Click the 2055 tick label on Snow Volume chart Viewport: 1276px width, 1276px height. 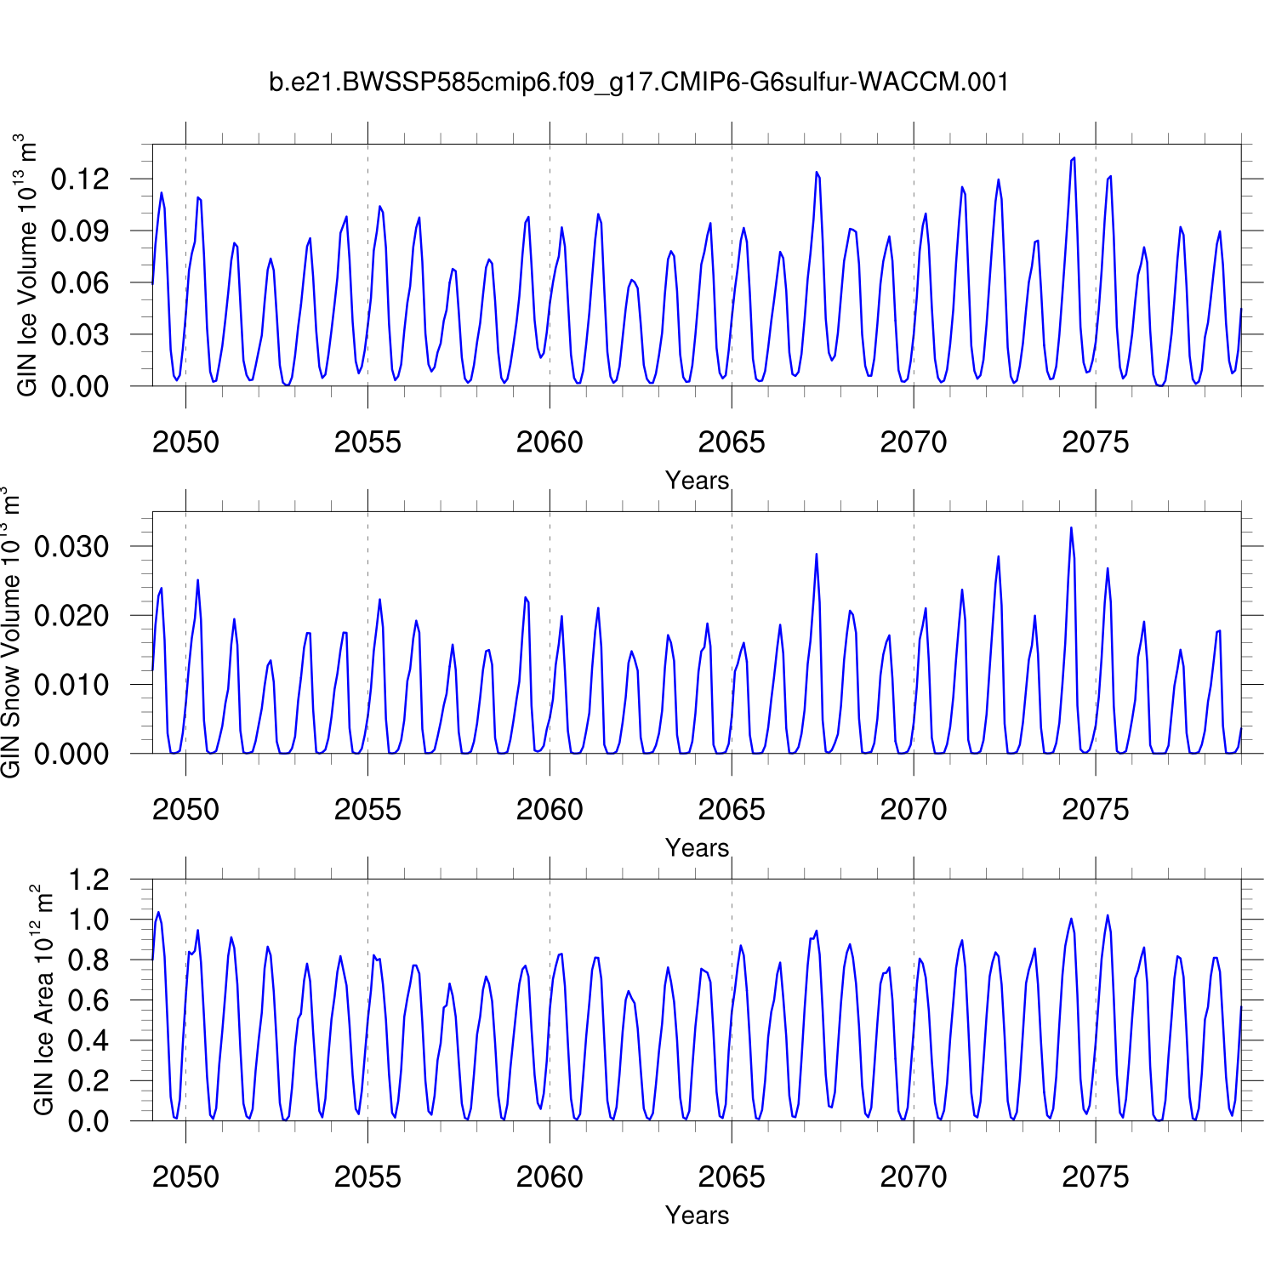367,810
